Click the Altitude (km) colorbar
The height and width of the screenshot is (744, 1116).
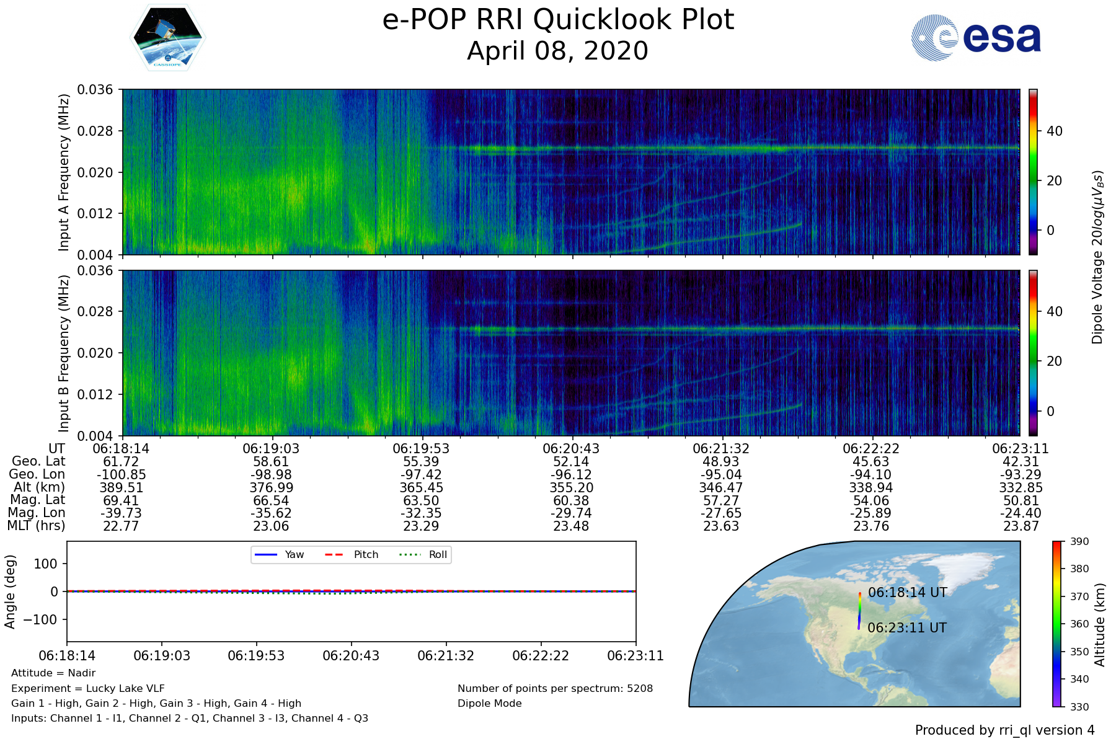point(1057,624)
